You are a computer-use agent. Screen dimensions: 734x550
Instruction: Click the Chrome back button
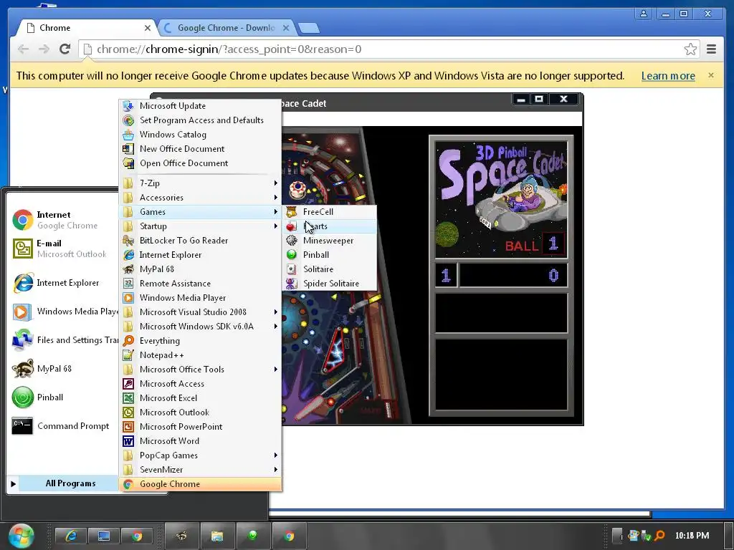coord(23,49)
